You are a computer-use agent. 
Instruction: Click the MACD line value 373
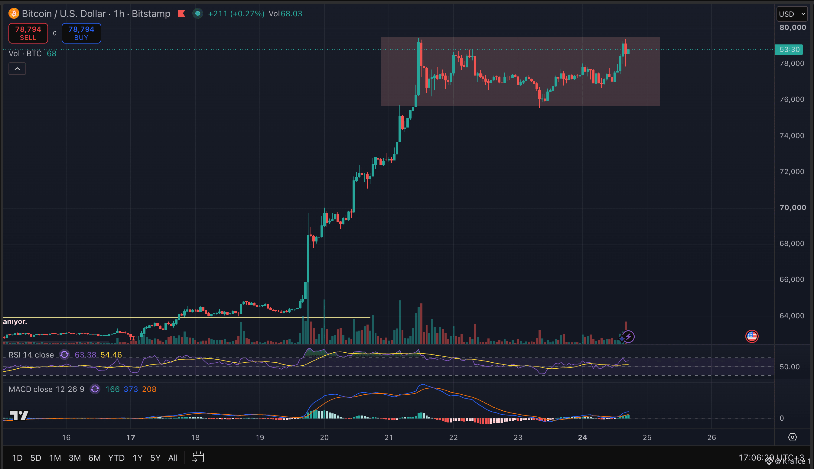coord(131,389)
